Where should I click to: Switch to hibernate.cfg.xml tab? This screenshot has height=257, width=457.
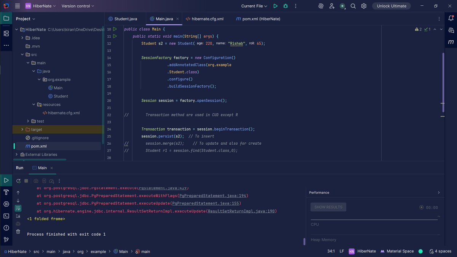(x=205, y=19)
